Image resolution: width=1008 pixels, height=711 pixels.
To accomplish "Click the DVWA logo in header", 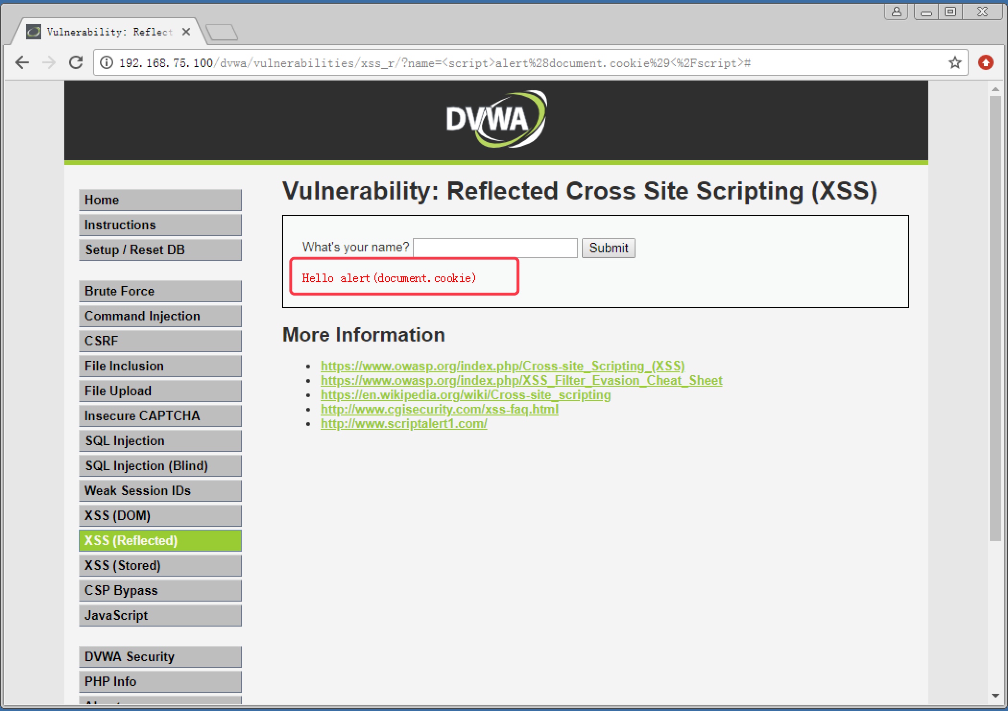I will coord(496,119).
